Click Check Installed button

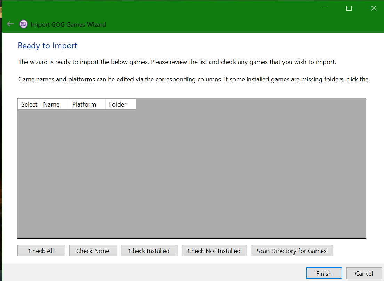(149, 251)
